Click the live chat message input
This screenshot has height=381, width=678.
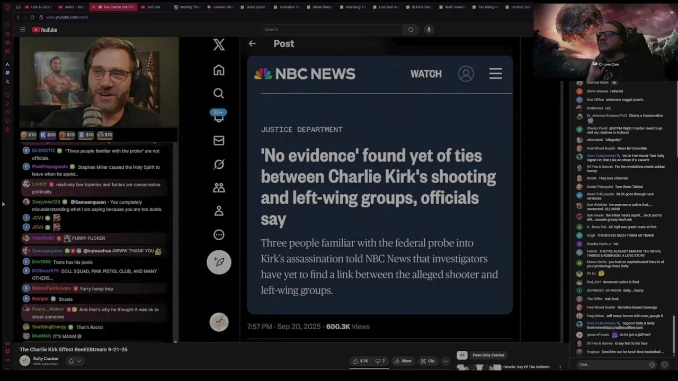(611, 365)
